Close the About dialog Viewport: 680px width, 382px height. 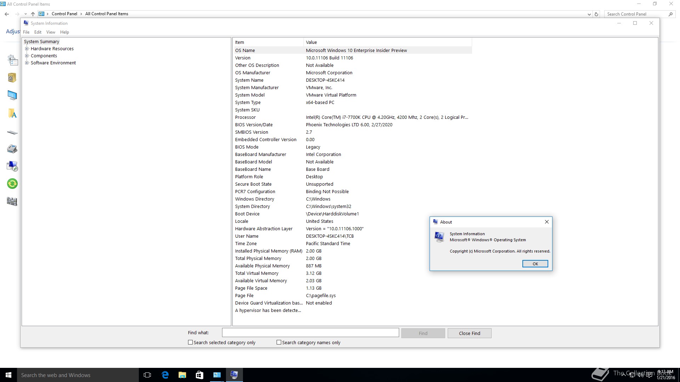(x=546, y=222)
